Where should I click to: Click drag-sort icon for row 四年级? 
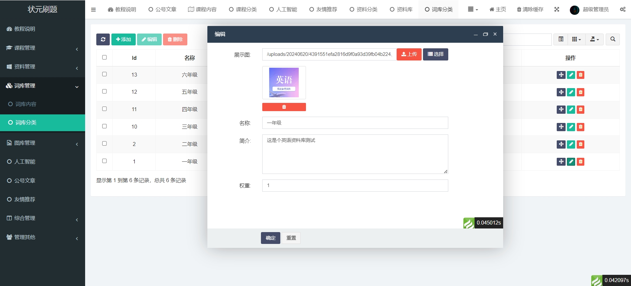pos(561,109)
